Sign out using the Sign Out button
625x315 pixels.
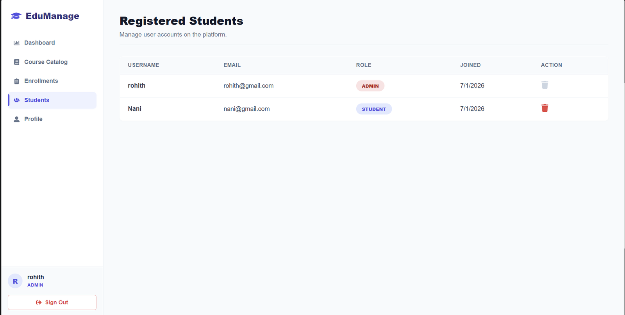pos(52,302)
